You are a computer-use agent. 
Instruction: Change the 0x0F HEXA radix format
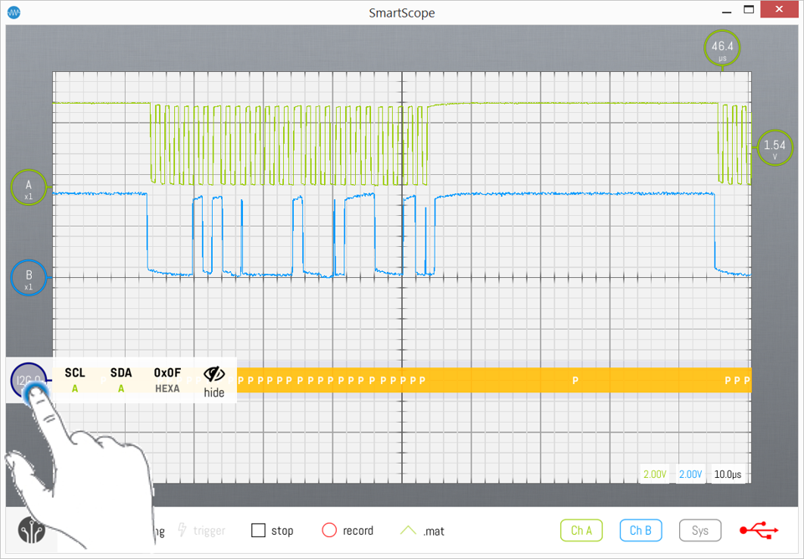click(167, 381)
